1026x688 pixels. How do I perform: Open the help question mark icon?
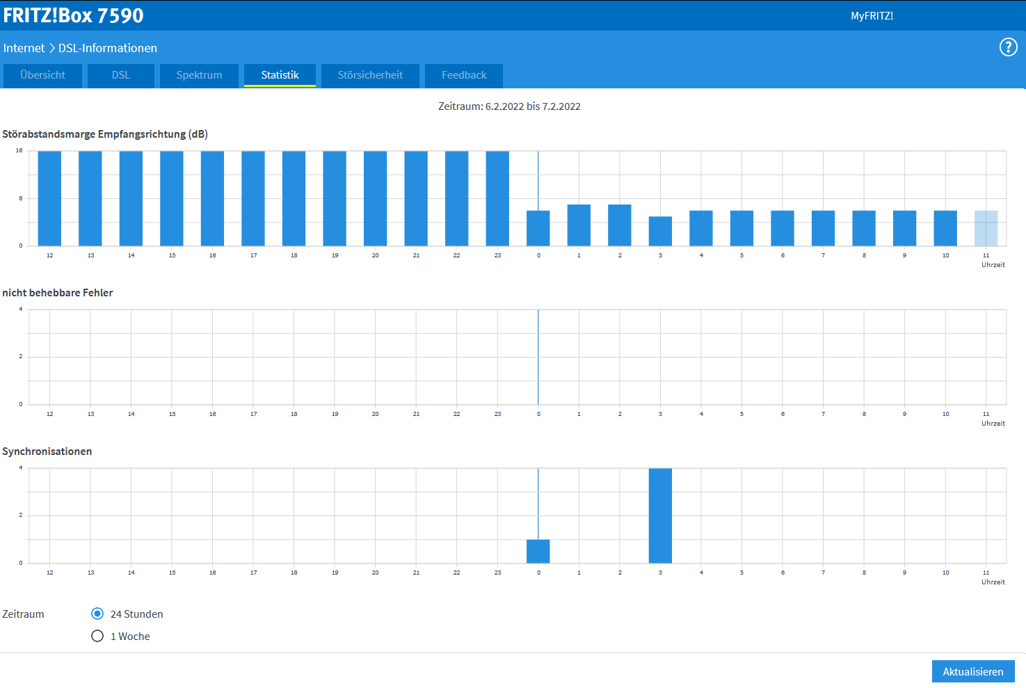click(1008, 47)
